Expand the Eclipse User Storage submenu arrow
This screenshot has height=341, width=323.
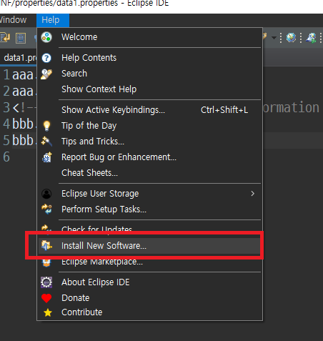(x=253, y=194)
